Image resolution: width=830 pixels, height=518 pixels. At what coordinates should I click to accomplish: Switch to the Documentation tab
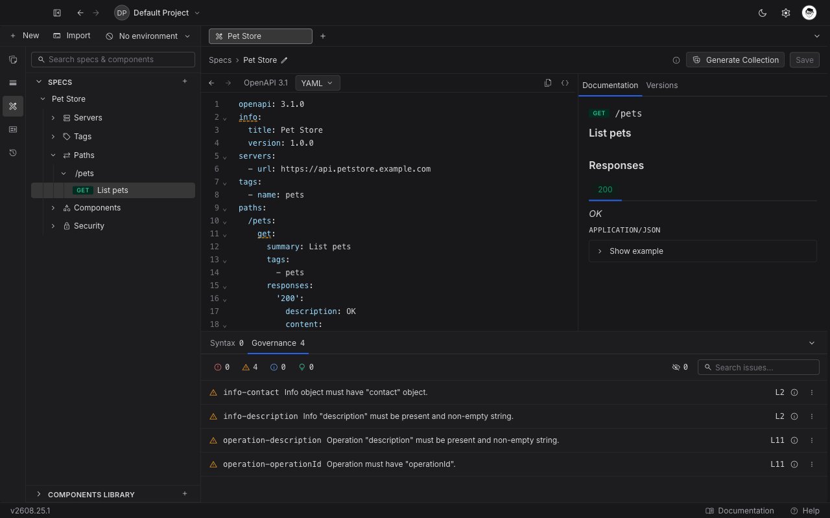coord(610,85)
